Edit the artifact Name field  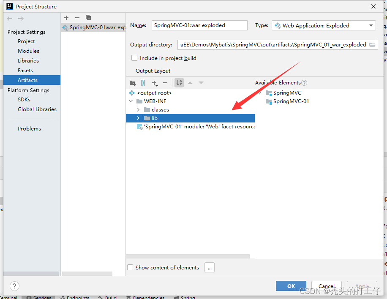pyautogui.click(x=199, y=25)
